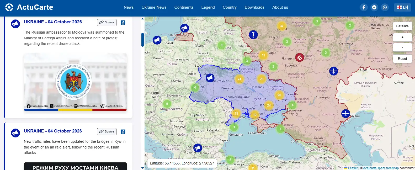Viewport: 415px width, 170px height.
Task: Select megaphone marker near Gdańsk
Action: [157, 40]
